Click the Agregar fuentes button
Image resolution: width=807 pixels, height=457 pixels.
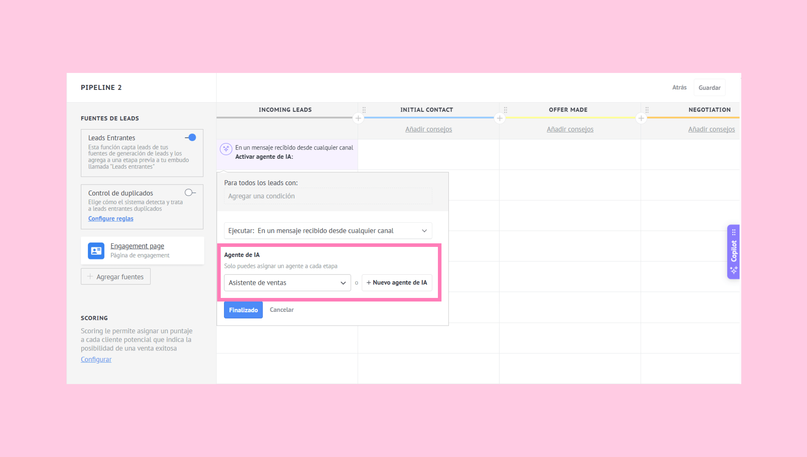coord(115,277)
